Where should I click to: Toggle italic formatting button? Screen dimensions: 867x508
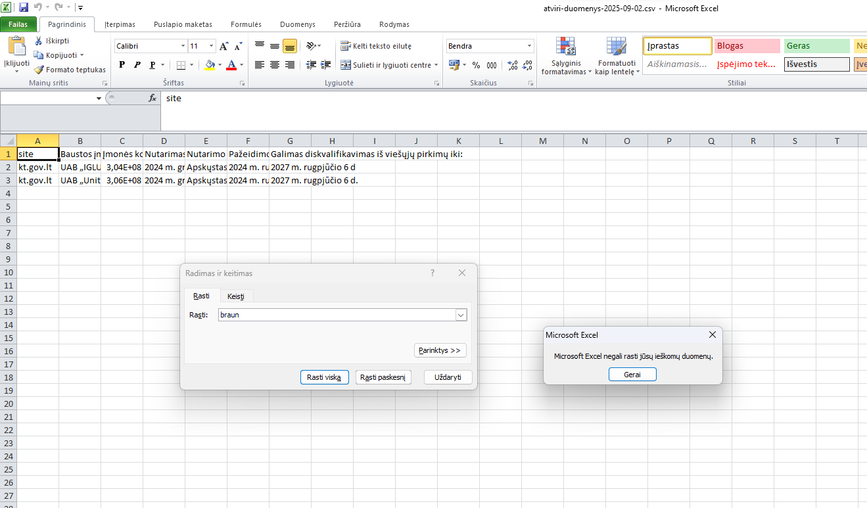pyautogui.click(x=137, y=65)
